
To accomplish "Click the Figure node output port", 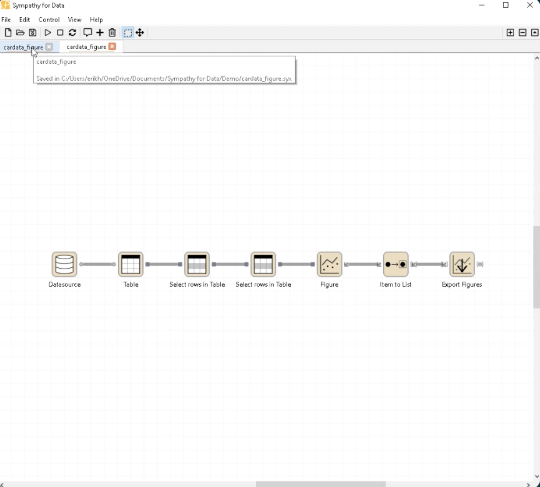I will point(346,264).
